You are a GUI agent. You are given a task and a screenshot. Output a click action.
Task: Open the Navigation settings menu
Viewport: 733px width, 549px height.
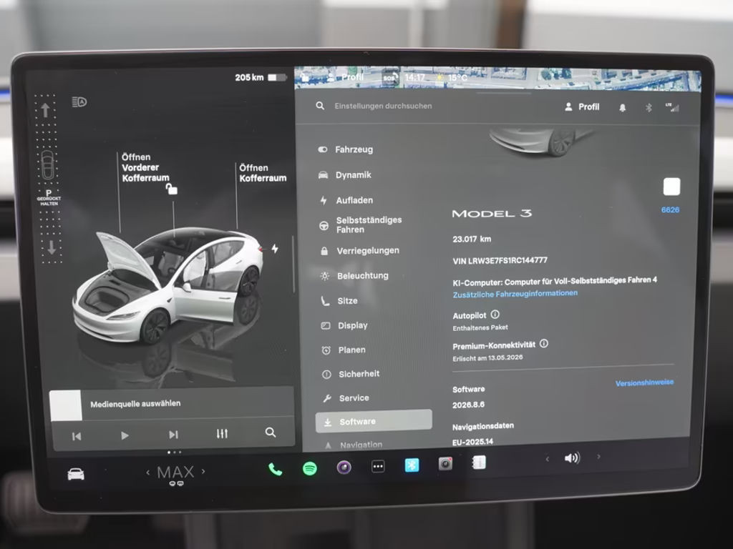354,445
